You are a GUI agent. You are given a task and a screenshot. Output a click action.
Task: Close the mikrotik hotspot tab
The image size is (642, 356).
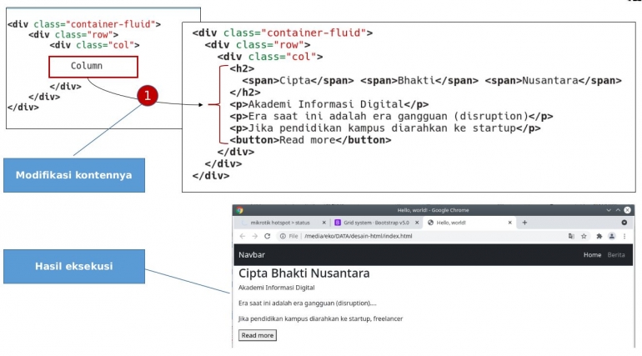(x=324, y=223)
